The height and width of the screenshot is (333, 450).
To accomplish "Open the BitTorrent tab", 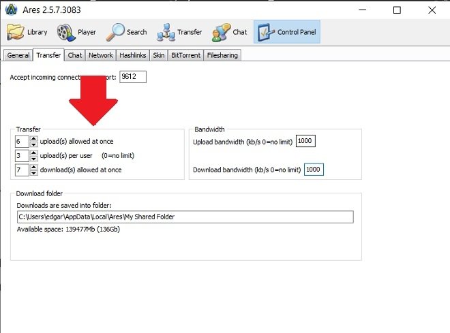I will click(186, 55).
